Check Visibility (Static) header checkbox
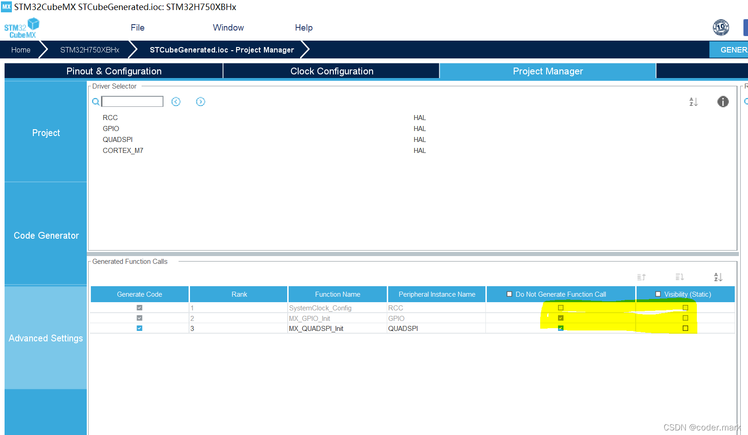The image size is (748, 435). tap(658, 294)
